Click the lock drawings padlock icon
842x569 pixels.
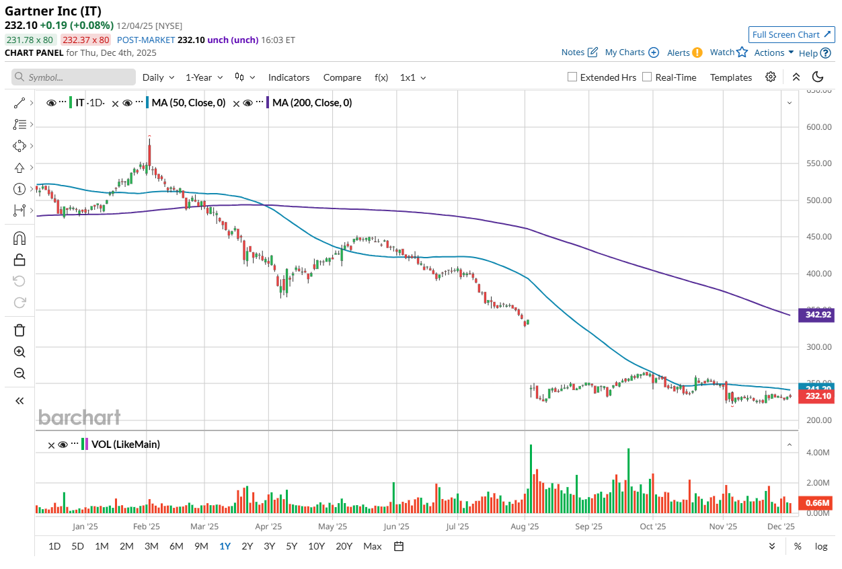[19, 260]
